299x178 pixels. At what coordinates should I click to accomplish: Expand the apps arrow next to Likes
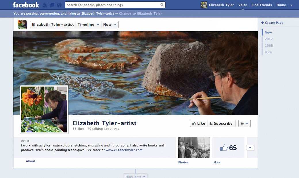(x=250, y=147)
